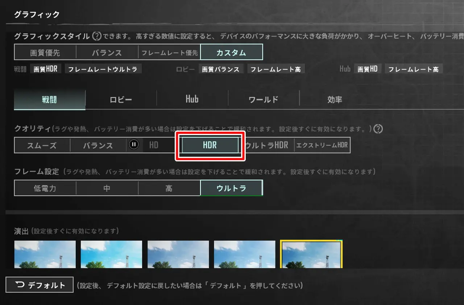Click the help icon after クオリティ description
Screen dimensions: 464x305
pos(378,129)
